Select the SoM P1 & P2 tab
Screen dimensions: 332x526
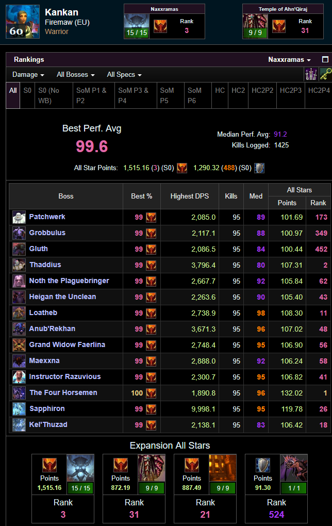coord(93,95)
